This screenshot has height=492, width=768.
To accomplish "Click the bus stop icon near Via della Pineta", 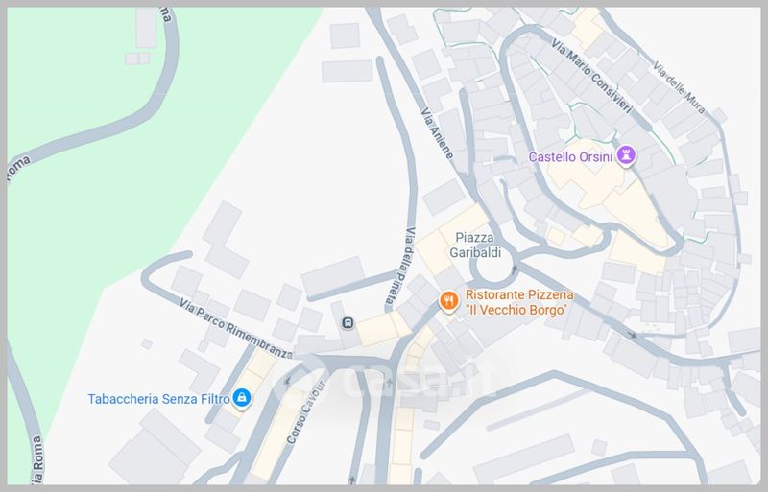I will coord(348,322).
